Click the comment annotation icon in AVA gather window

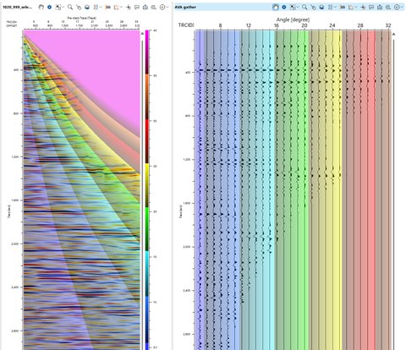pyautogui.click(x=371, y=8)
